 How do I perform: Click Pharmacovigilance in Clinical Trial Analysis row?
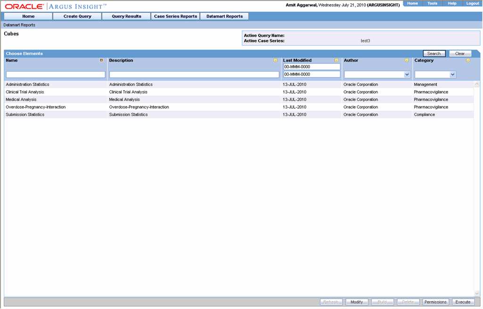tap(431, 92)
